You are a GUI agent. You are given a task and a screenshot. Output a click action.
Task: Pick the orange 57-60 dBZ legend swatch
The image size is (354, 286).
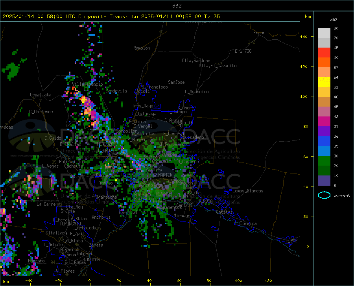tap(324, 63)
